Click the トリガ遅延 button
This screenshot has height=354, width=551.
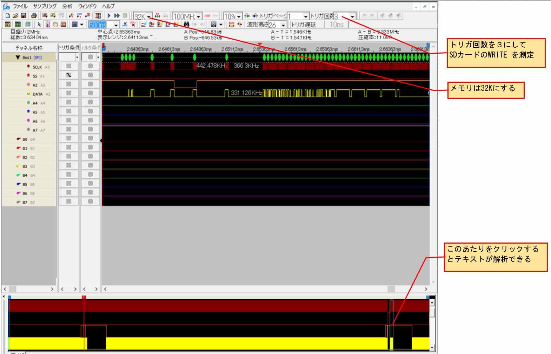(x=303, y=25)
